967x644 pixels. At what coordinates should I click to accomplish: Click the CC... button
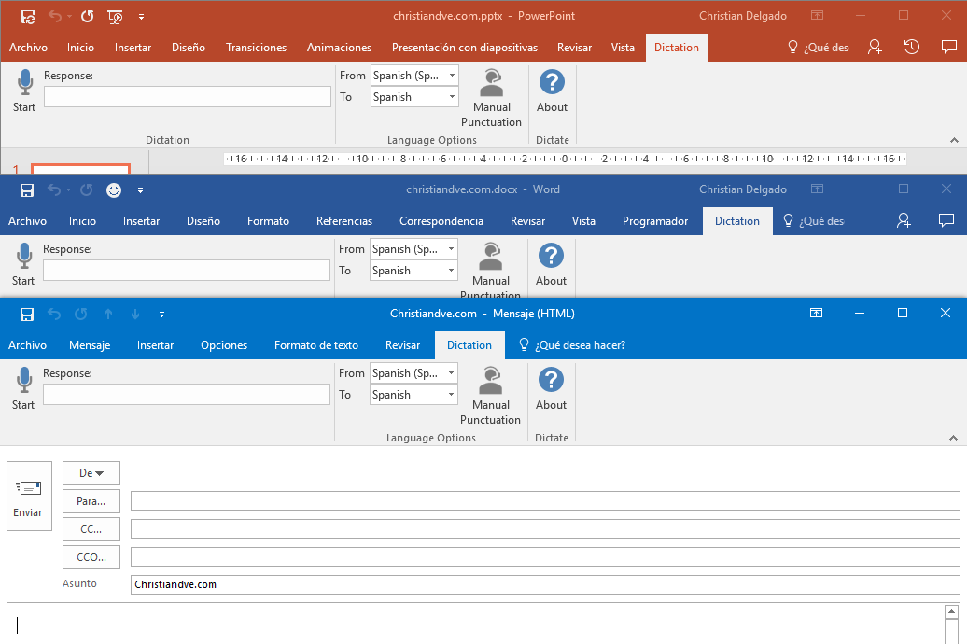(91, 529)
